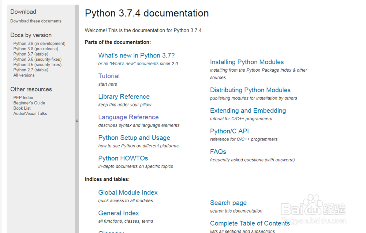The image size is (366, 233).
Task: Open Installing Python Modules
Action: tap(247, 62)
